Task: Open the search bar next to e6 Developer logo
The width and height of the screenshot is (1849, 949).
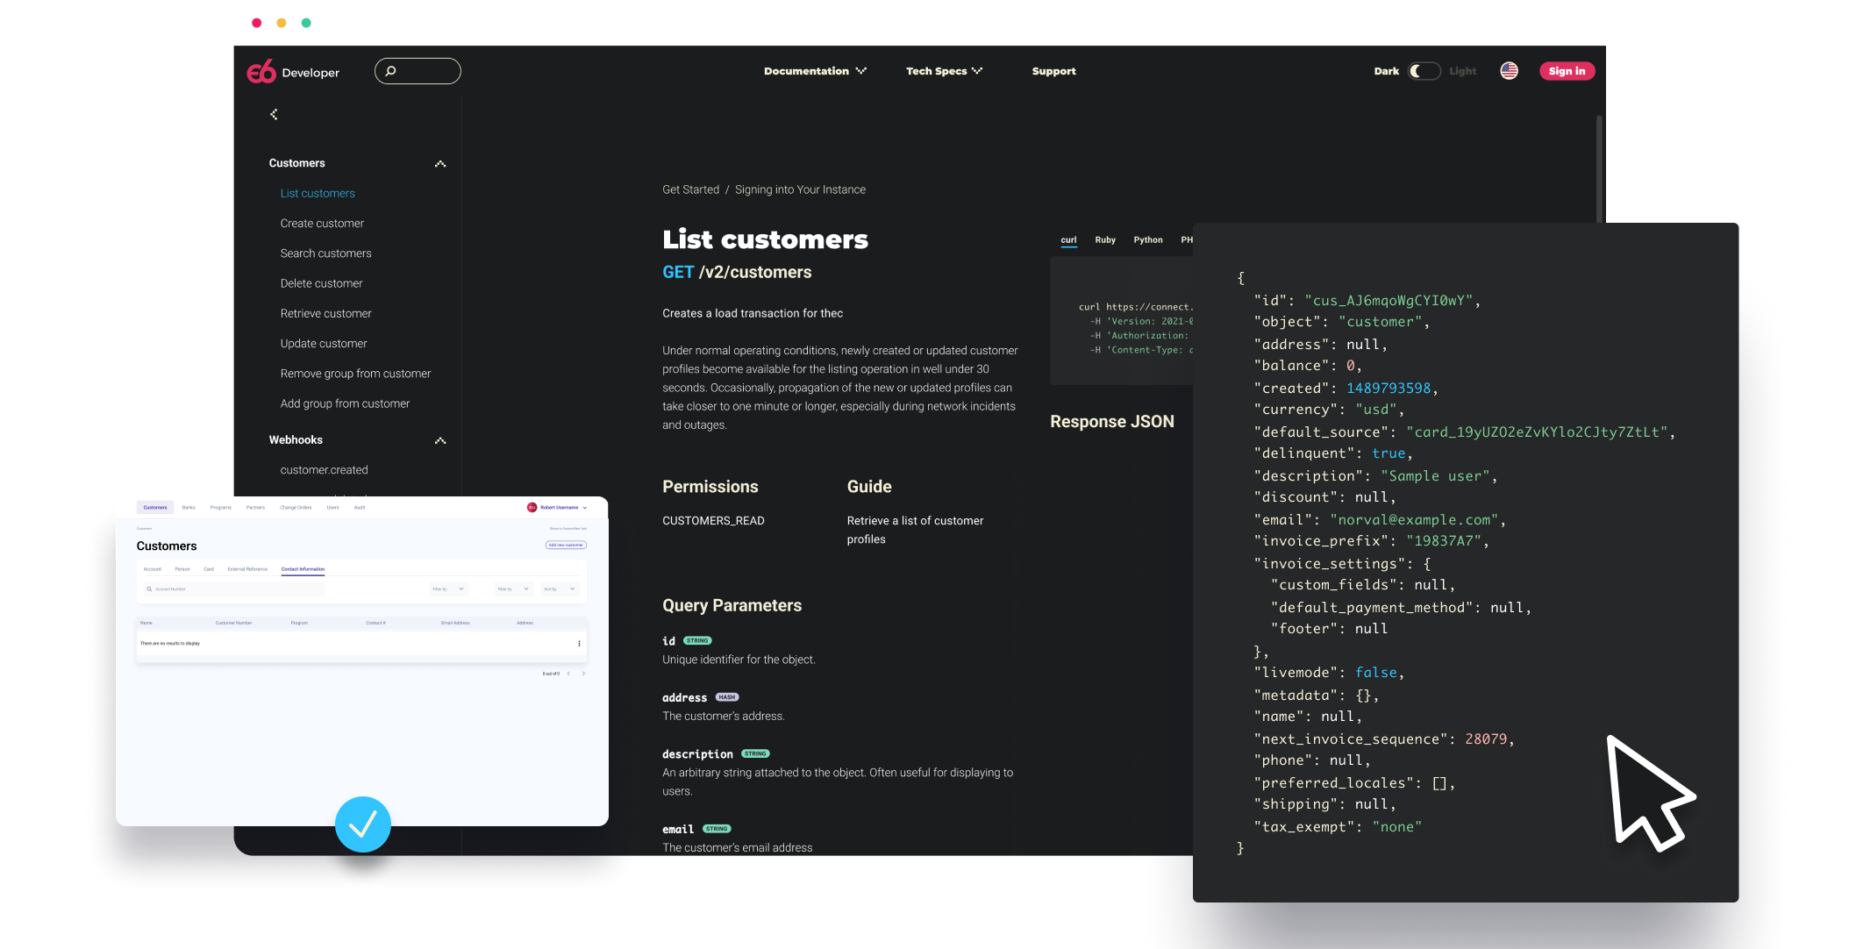Action: [418, 71]
